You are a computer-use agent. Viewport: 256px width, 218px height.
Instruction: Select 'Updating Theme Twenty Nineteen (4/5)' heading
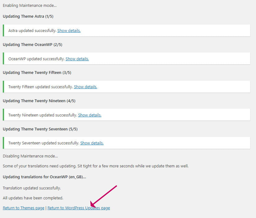click(39, 101)
